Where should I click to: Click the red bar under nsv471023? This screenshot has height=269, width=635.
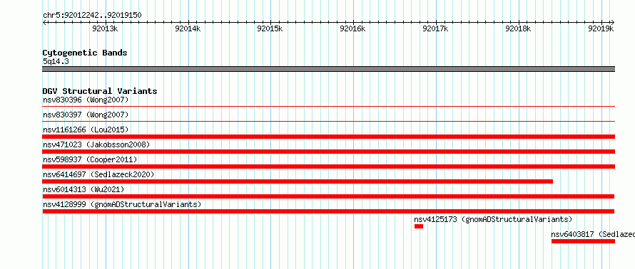329,152
